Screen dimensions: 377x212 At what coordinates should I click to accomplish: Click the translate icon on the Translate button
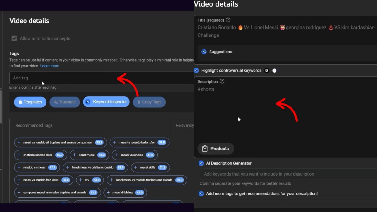56,102
